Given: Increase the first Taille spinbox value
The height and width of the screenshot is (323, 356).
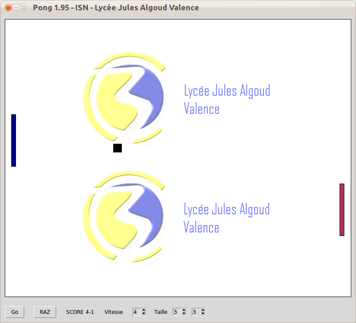Looking at the screenshot, I should (184, 310).
